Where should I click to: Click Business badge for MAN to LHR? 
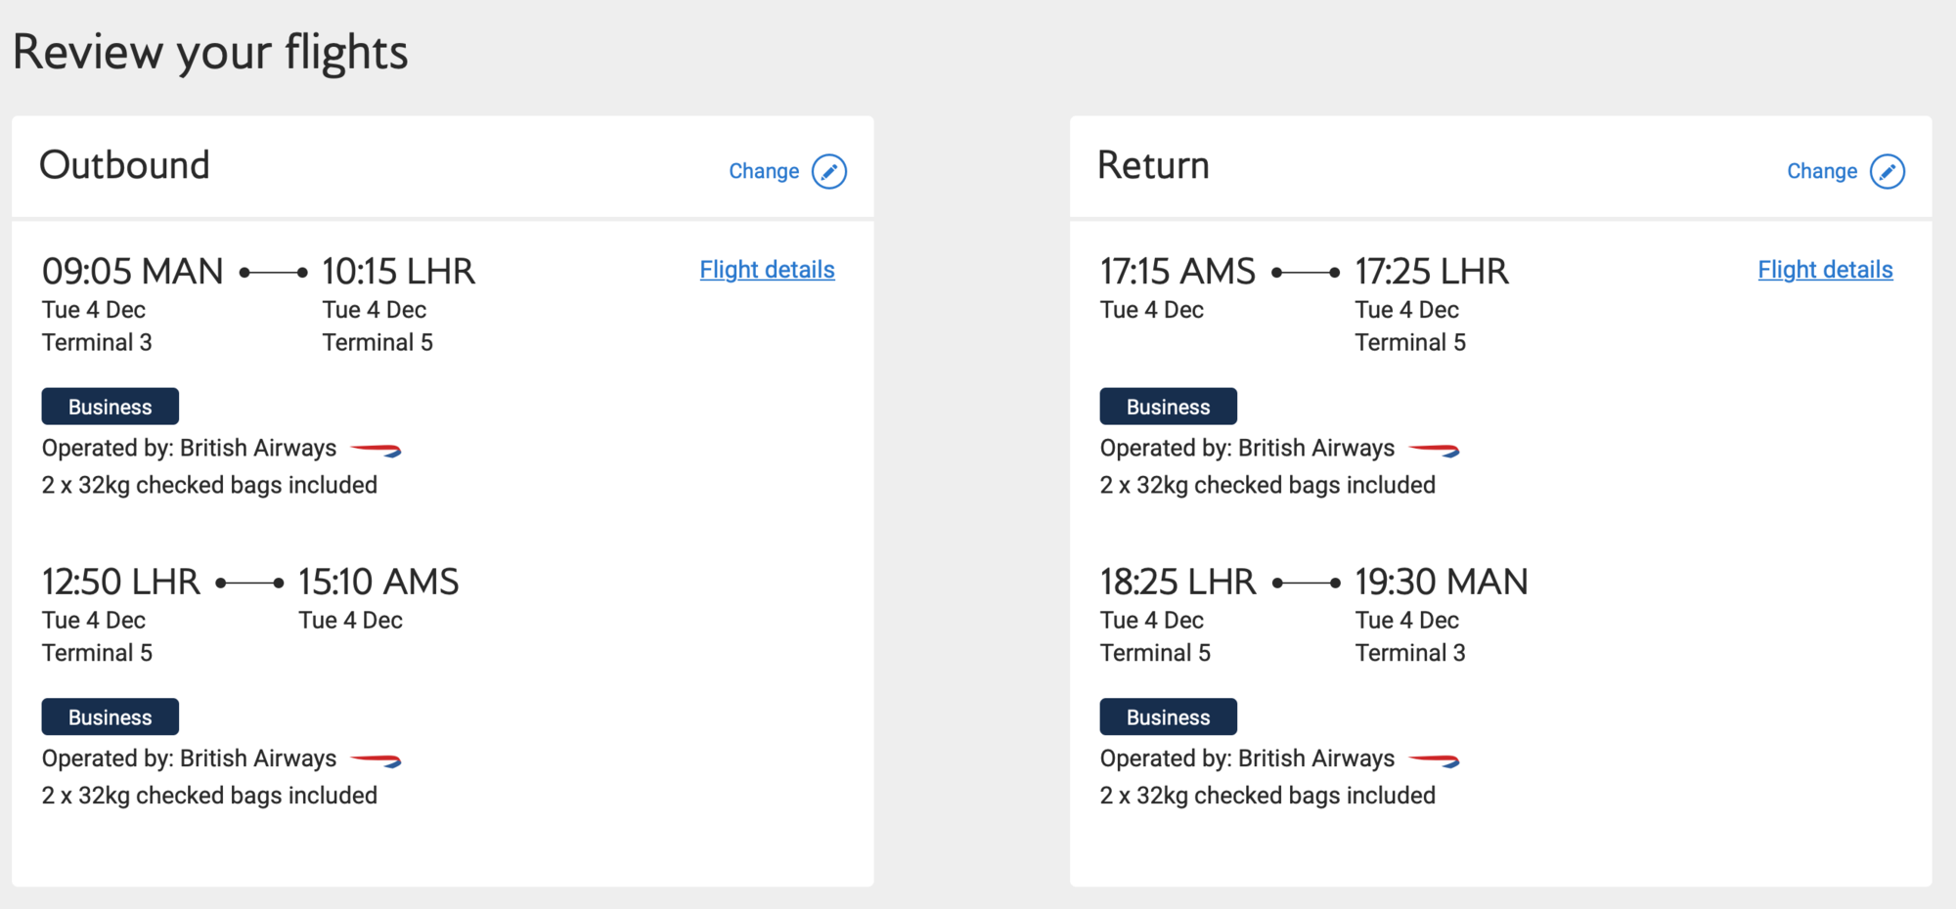pos(111,407)
